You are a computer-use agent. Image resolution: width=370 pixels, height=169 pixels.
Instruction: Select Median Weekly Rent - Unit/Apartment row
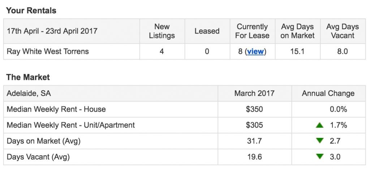pos(185,125)
